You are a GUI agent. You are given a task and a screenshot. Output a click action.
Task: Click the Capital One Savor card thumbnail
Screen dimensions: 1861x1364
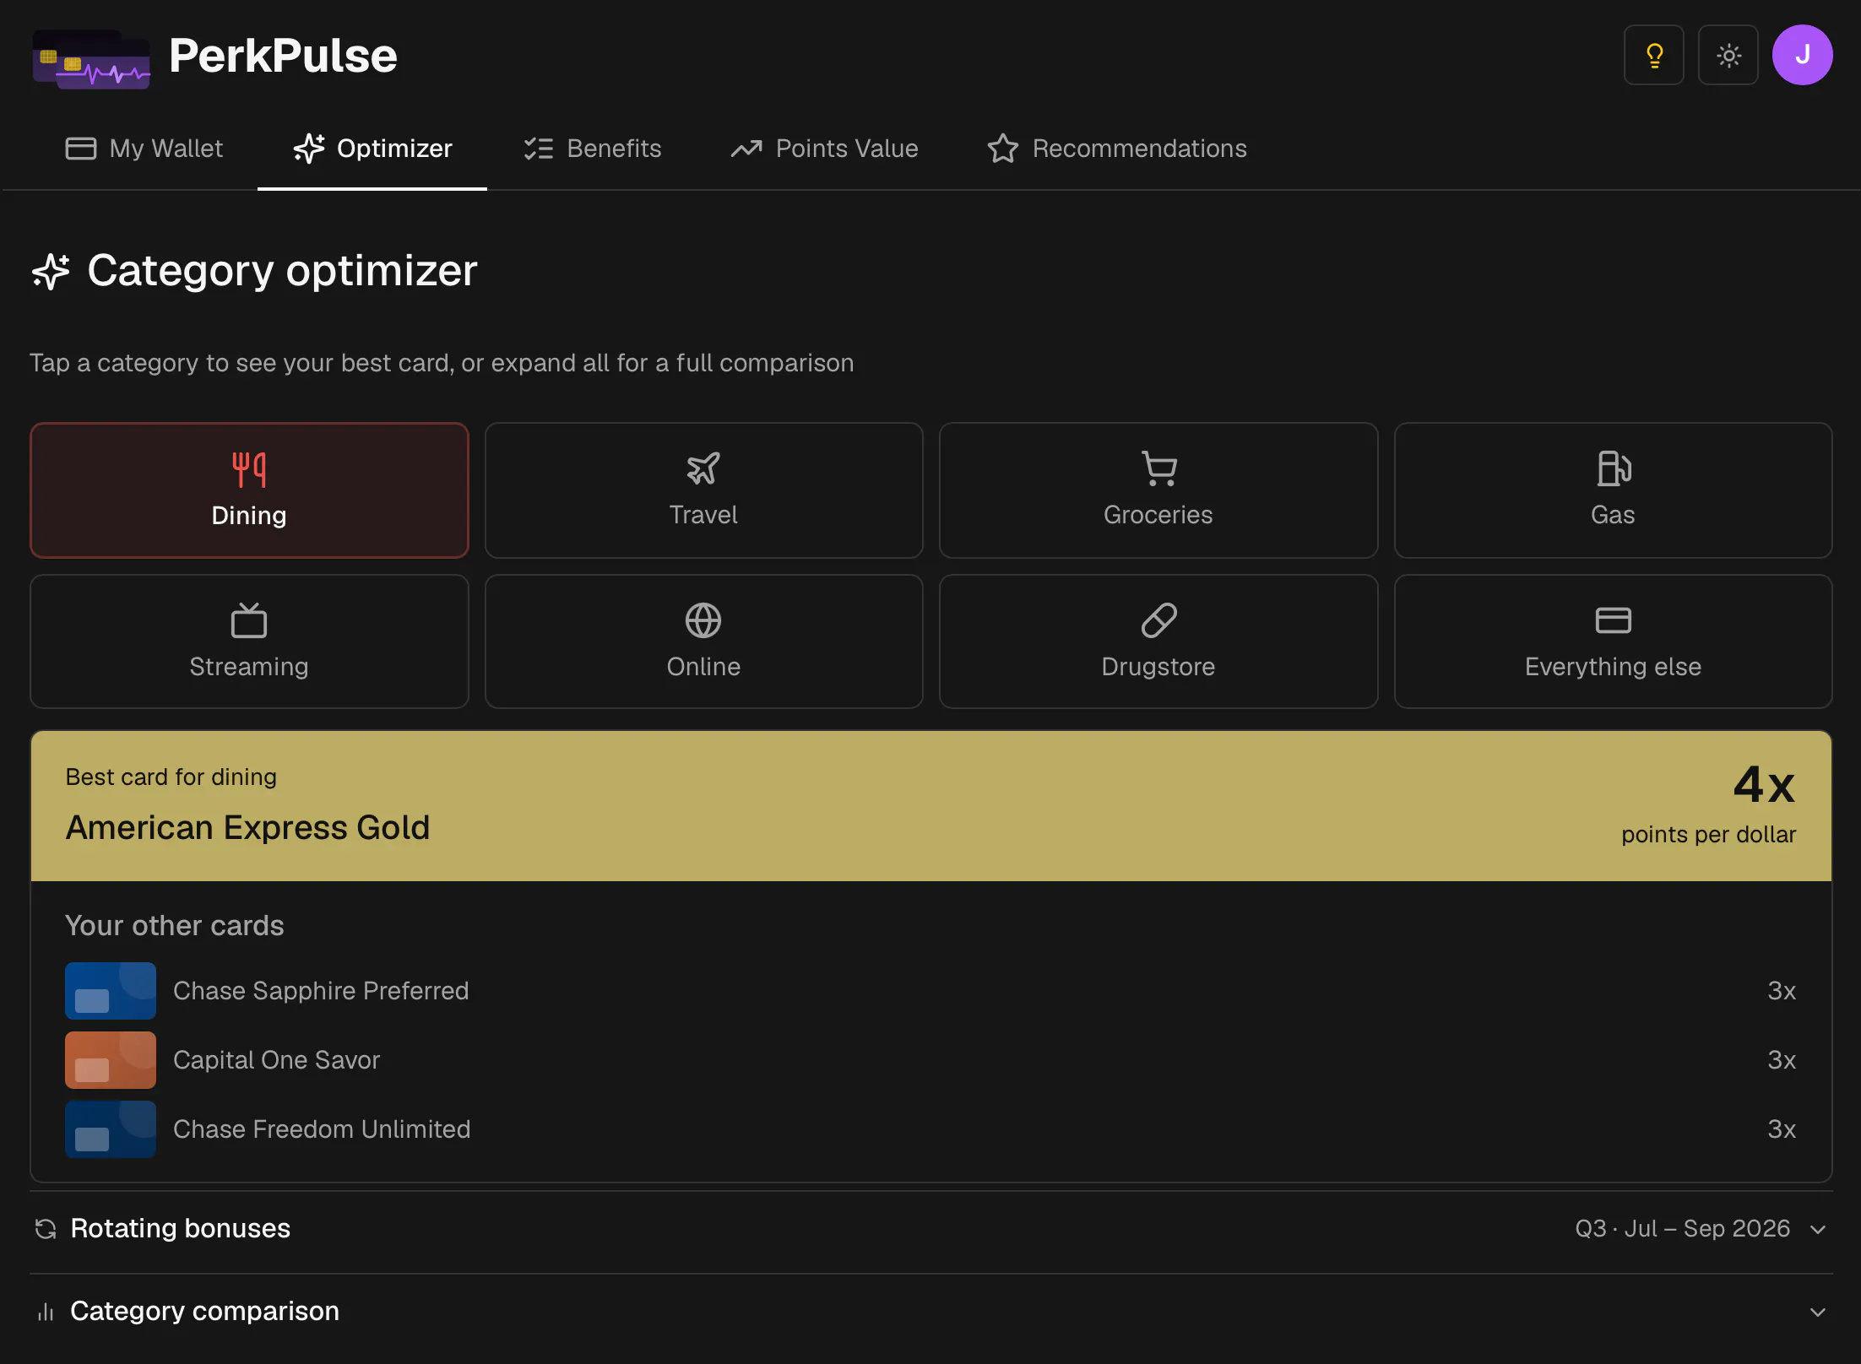[x=111, y=1060]
